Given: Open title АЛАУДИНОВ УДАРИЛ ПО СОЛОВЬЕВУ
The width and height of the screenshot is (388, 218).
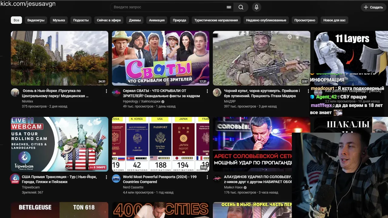Looking at the screenshot, I should [x=258, y=179].
